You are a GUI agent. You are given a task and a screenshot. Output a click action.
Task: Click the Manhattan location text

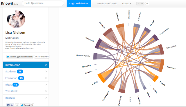12,38
